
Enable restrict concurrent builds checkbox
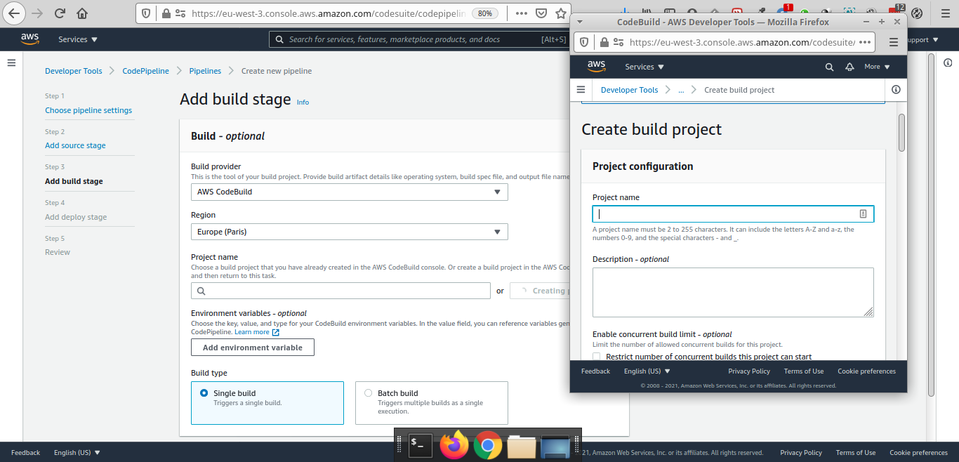(x=597, y=357)
